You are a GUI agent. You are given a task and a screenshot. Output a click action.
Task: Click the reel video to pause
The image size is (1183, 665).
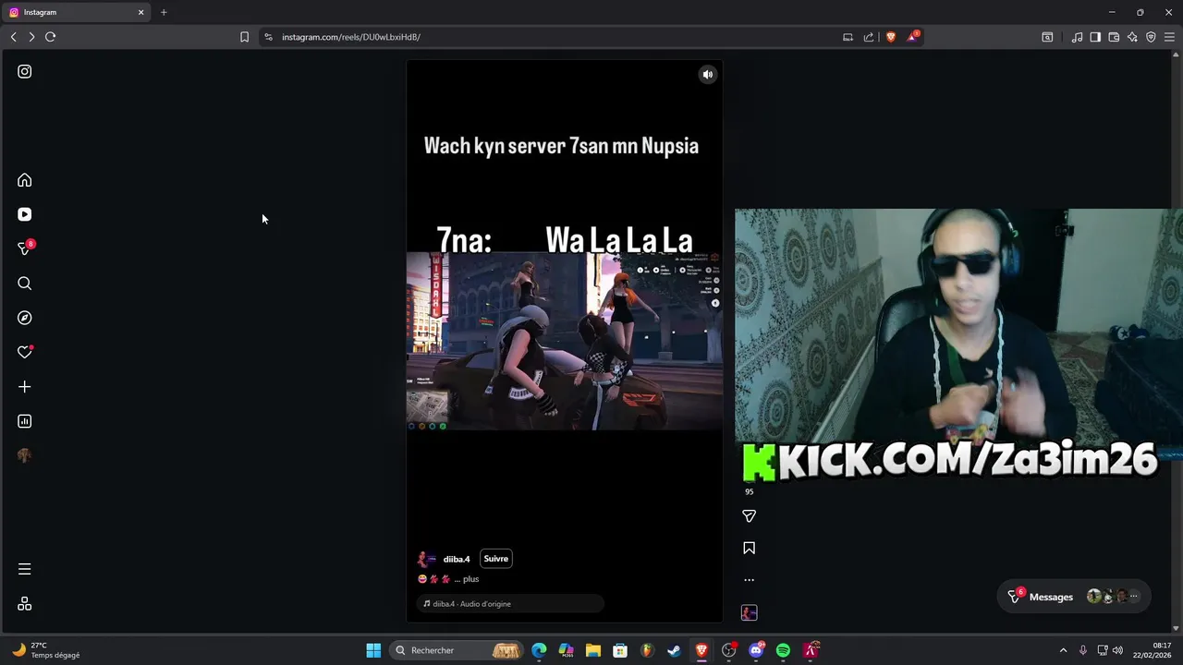565,341
